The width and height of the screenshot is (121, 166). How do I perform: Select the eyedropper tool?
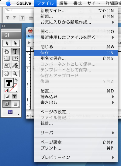(15, 65)
